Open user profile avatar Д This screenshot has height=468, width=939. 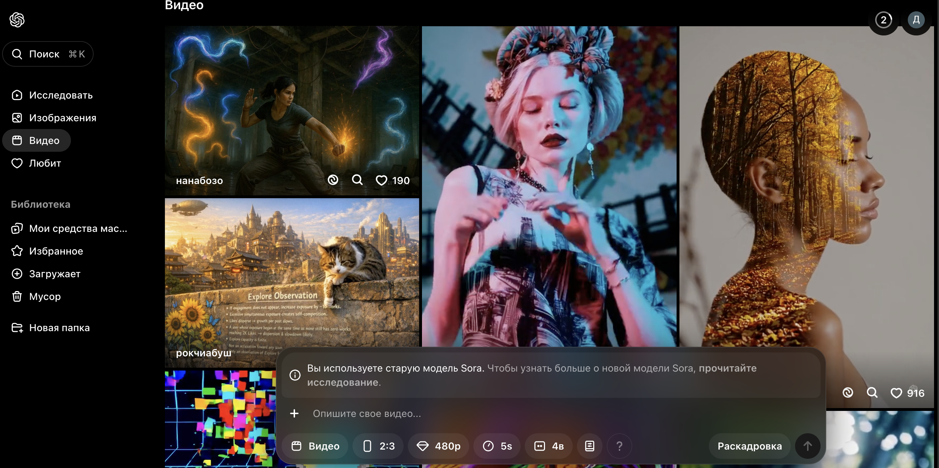916,20
